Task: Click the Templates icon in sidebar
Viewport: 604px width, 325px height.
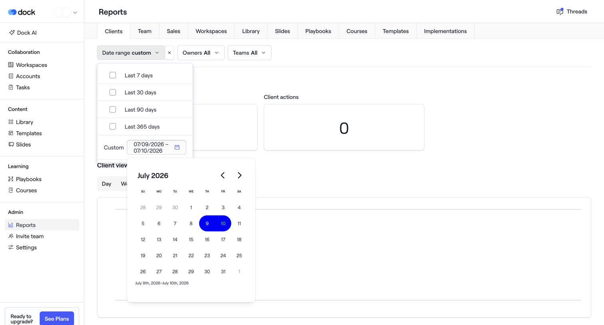Action: (11, 133)
